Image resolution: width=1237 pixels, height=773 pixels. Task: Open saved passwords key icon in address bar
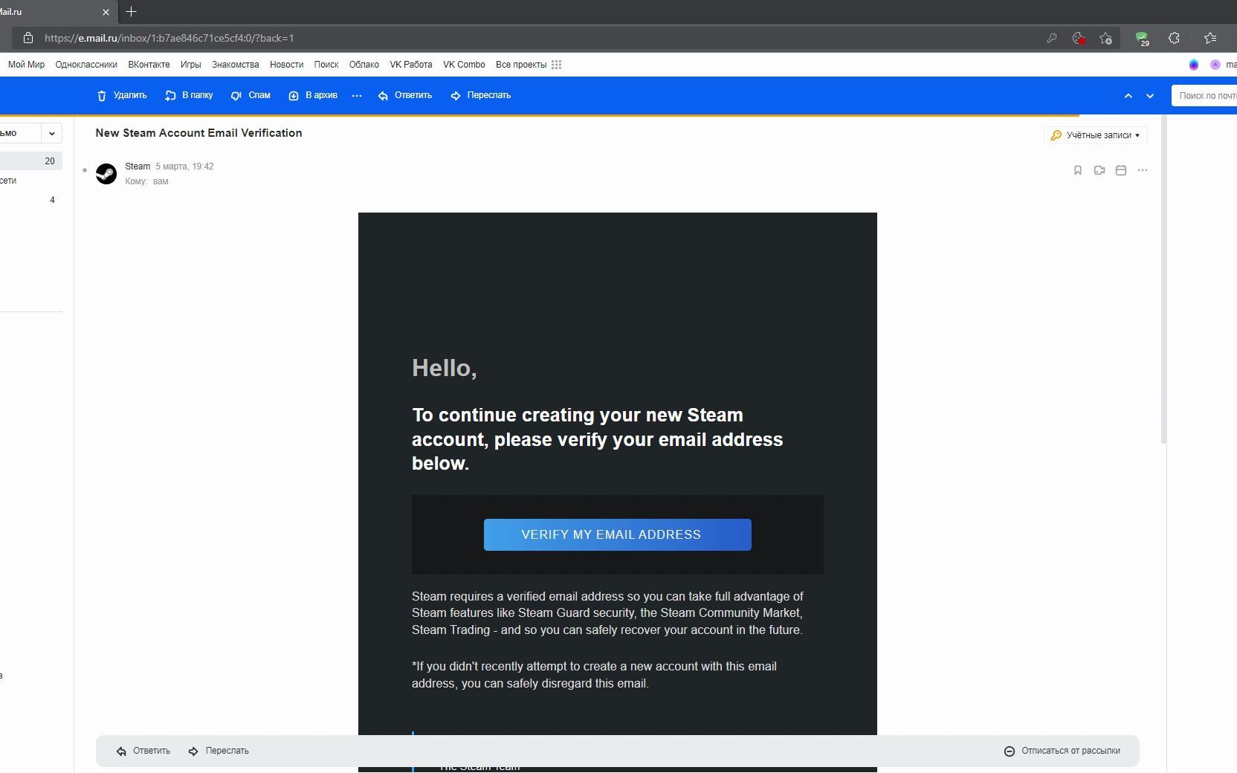tap(1051, 38)
